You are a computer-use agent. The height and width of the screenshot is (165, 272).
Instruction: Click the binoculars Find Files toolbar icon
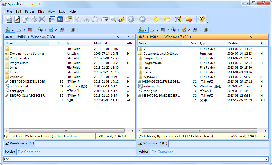point(121,19)
